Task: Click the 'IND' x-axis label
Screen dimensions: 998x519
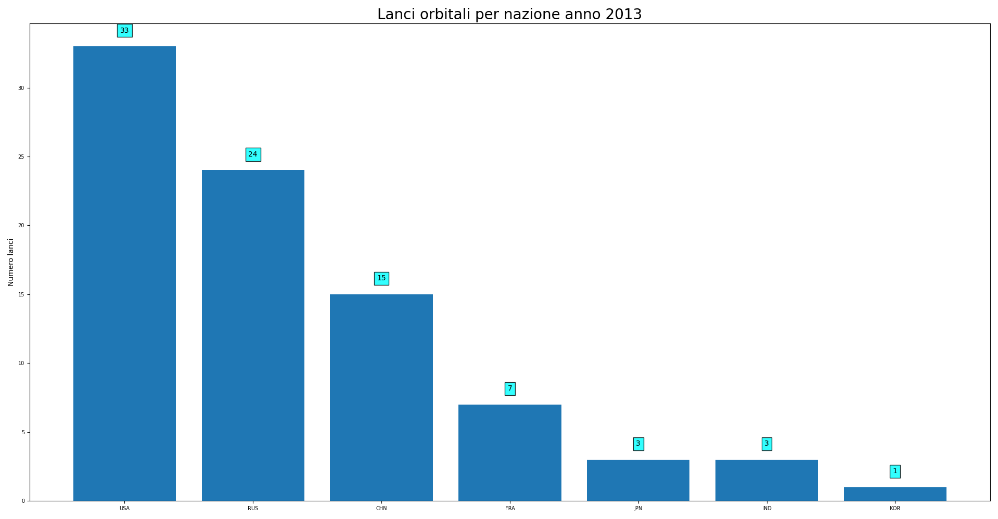Action: (767, 509)
